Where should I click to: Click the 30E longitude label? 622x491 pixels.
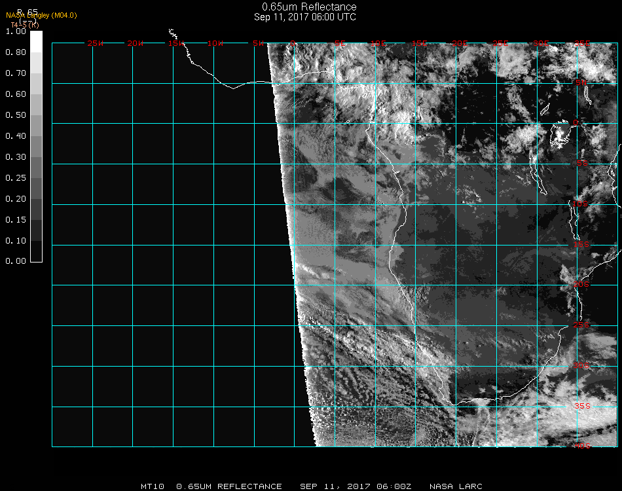(541, 43)
